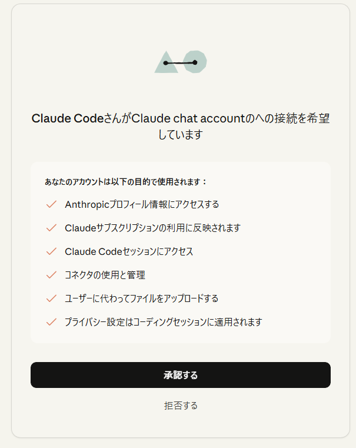
Task: Click the checkmark next to Claudeサブスクリプション
Action: point(51,228)
